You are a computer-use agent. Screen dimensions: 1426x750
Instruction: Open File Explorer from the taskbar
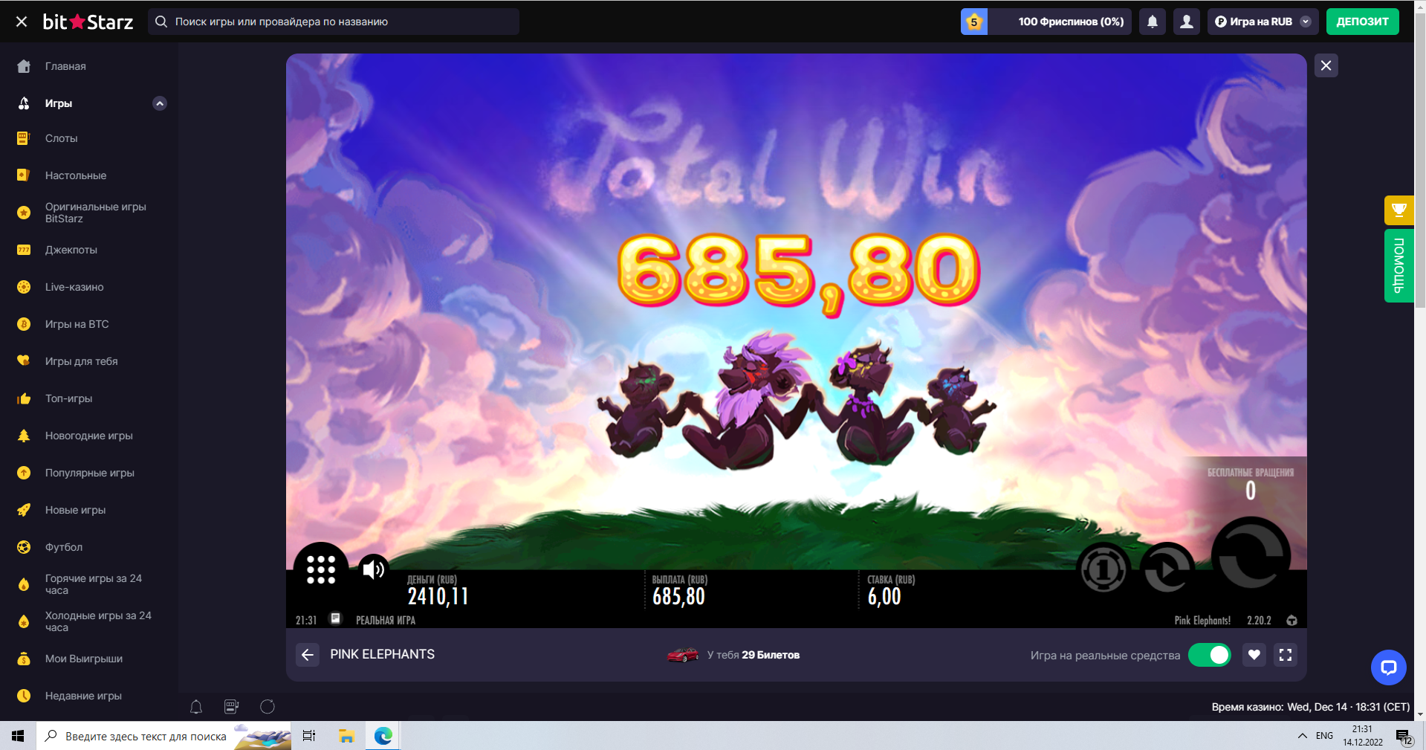tap(346, 736)
